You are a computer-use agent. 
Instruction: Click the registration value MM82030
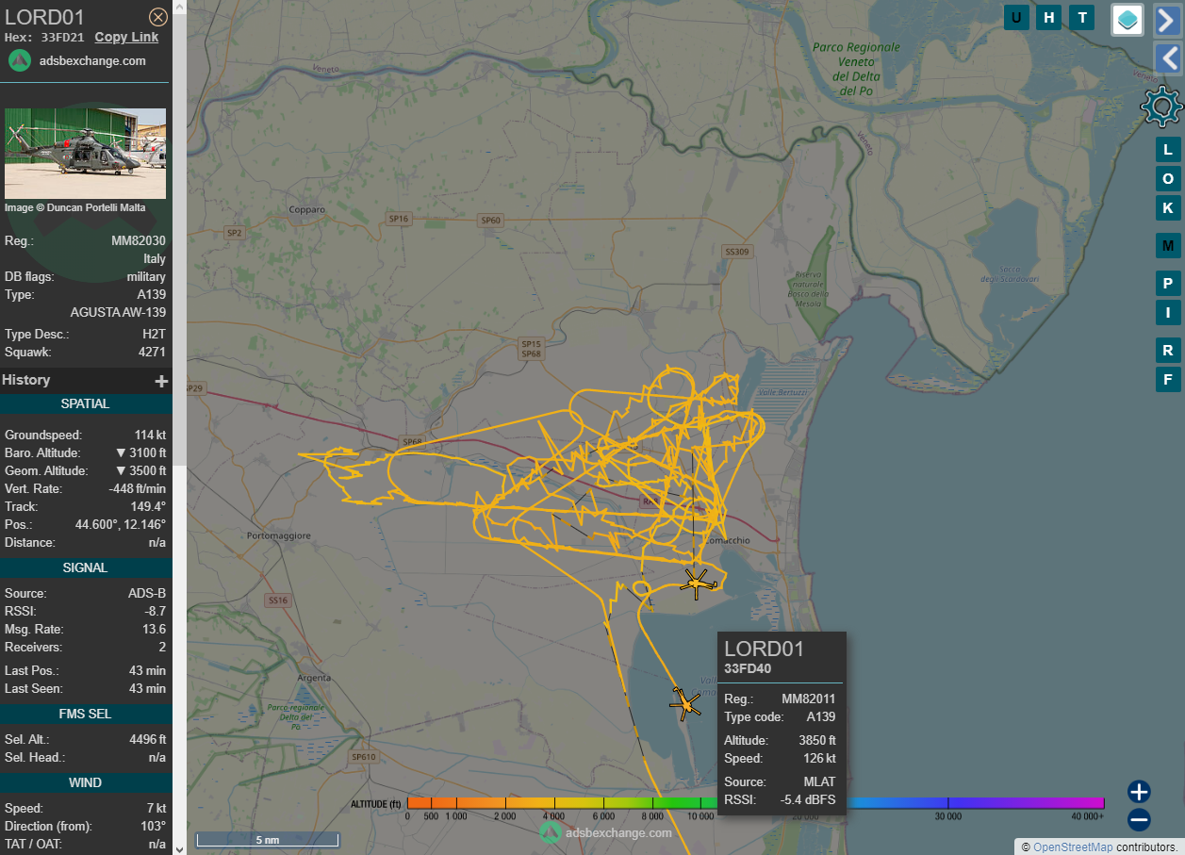point(139,241)
